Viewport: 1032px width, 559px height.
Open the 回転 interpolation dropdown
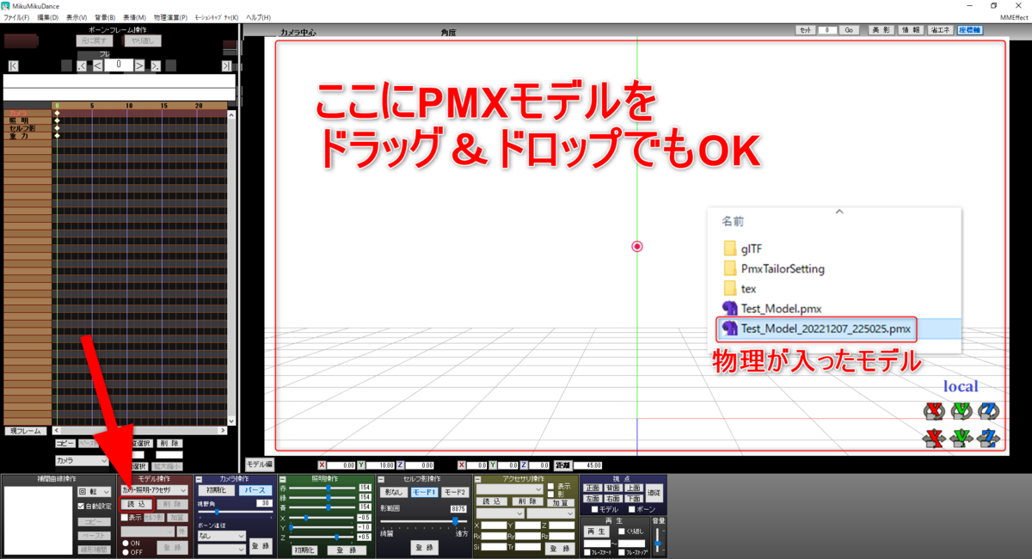(x=95, y=490)
